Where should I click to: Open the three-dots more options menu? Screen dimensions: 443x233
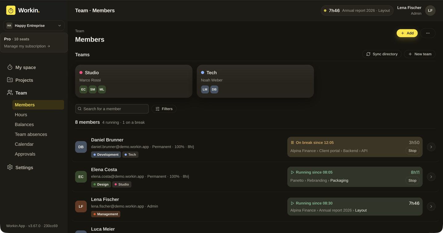(x=428, y=33)
